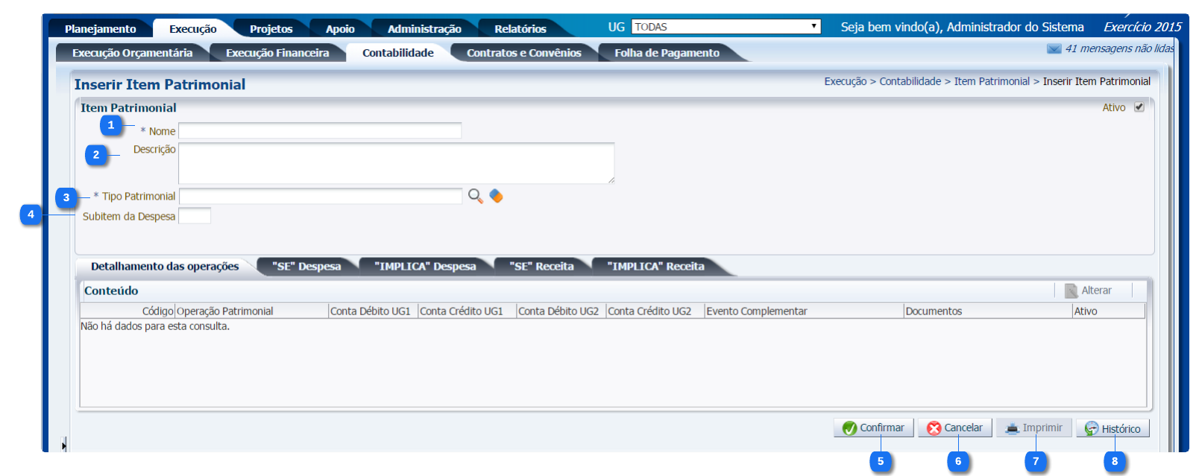Click the unread messages envelope icon
This screenshot has height=476, width=1199.
[x=1054, y=49]
